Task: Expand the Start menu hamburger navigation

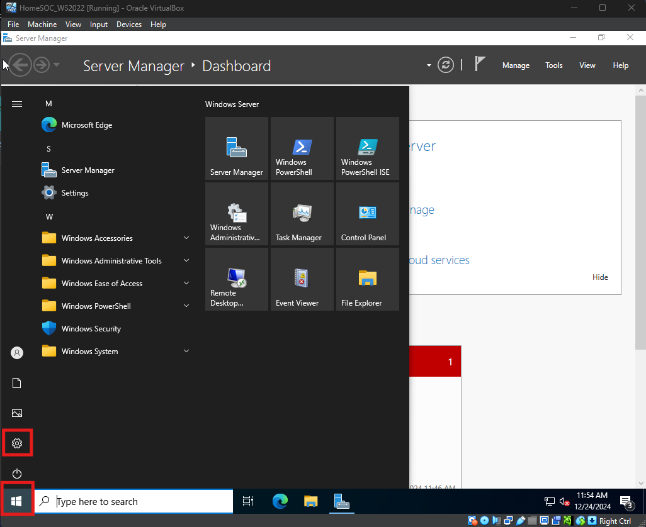Action: [x=17, y=104]
